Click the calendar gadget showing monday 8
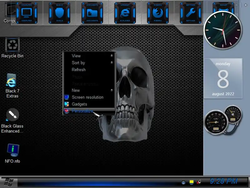Screen dimensions: 250x188 coord(223,78)
